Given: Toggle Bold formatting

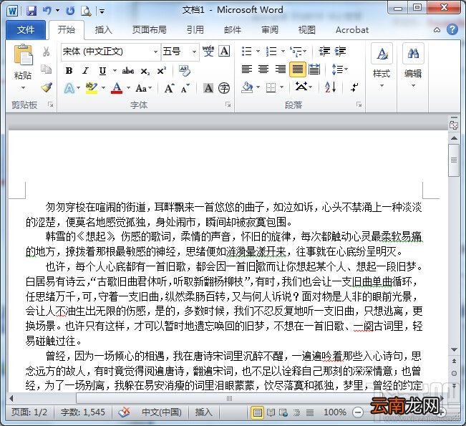Looking at the screenshot, I should click(69, 71).
